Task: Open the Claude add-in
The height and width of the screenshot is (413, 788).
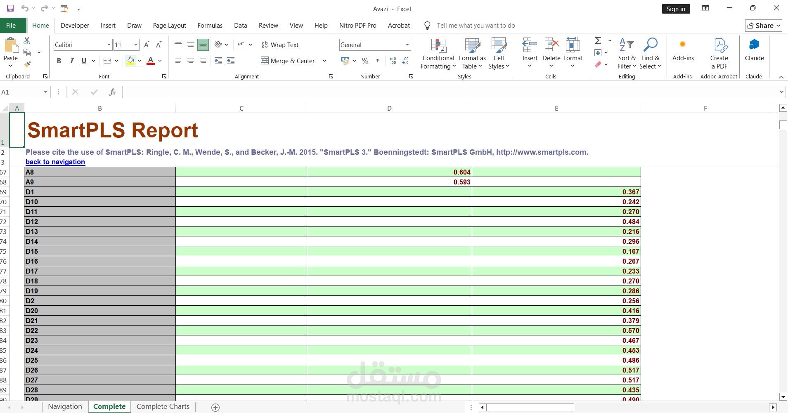Action: 754,50
